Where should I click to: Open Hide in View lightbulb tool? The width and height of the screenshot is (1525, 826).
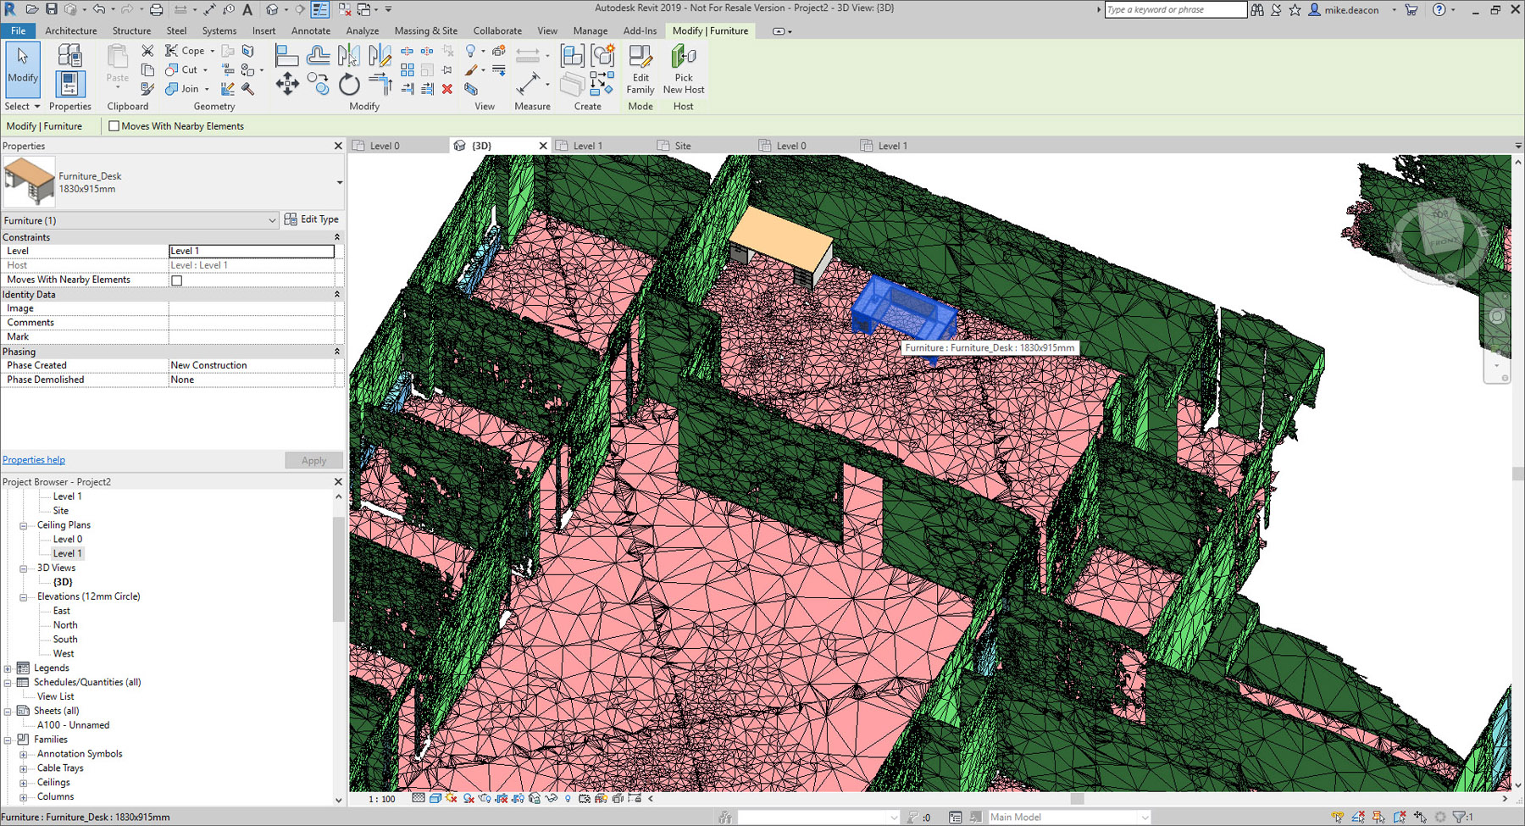click(471, 51)
